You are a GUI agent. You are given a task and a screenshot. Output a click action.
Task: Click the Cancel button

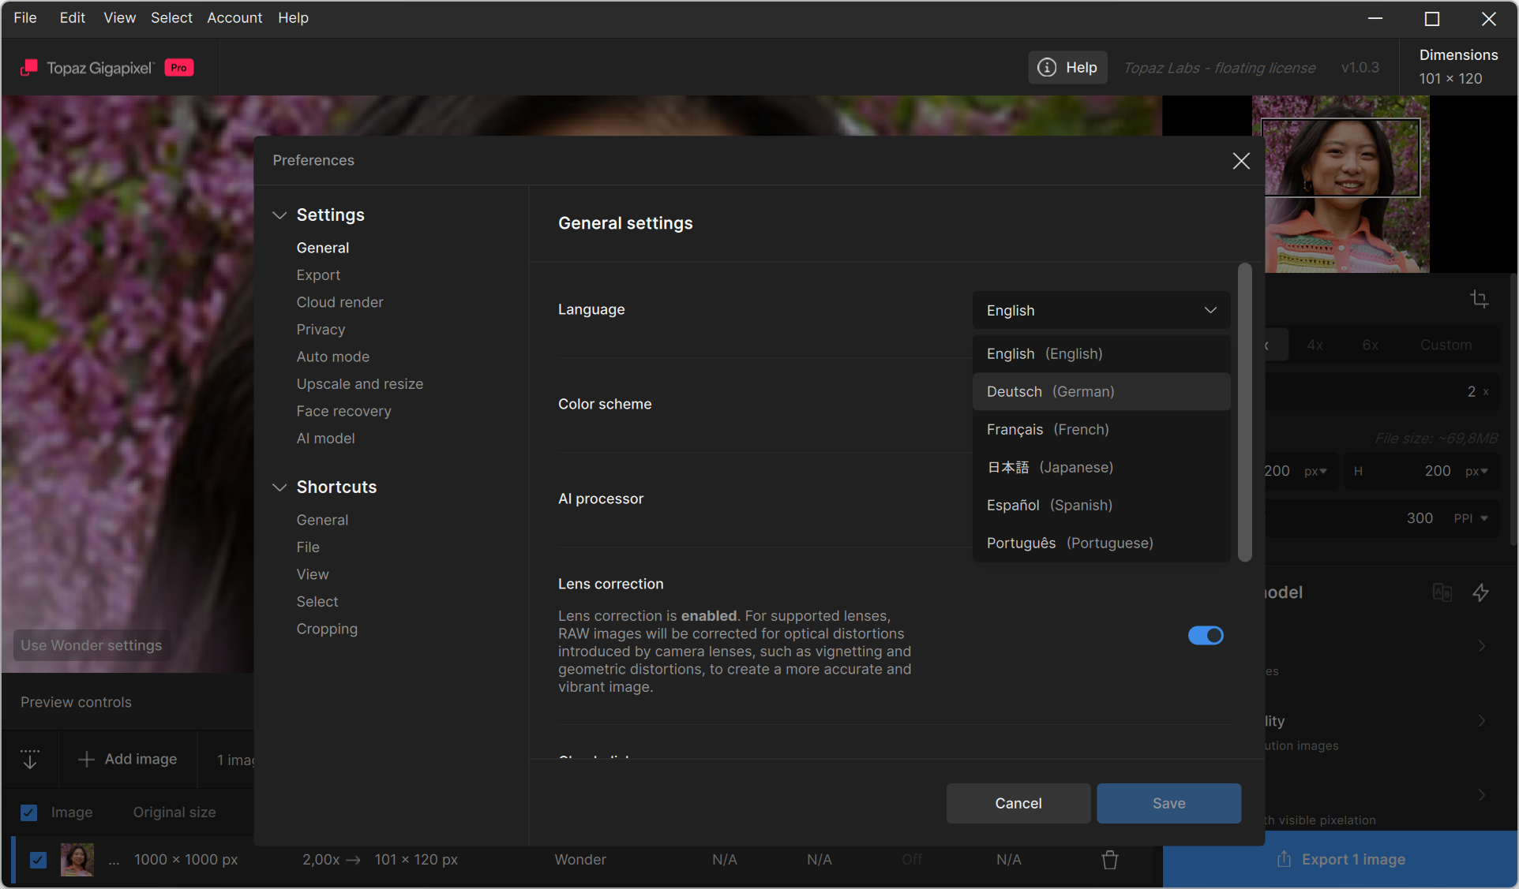(1018, 803)
